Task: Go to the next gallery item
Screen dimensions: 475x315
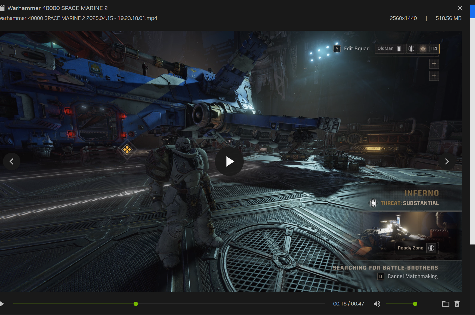Action: point(447,161)
